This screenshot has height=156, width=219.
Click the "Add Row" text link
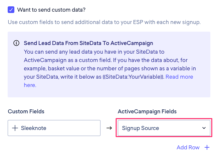[188, 147]
